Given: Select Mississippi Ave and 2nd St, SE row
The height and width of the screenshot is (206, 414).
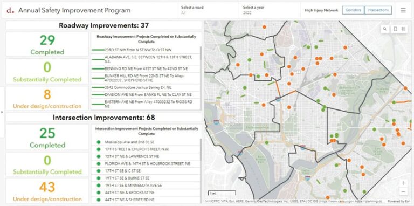Looking at the screenshot, I should [x=146, y=142].
